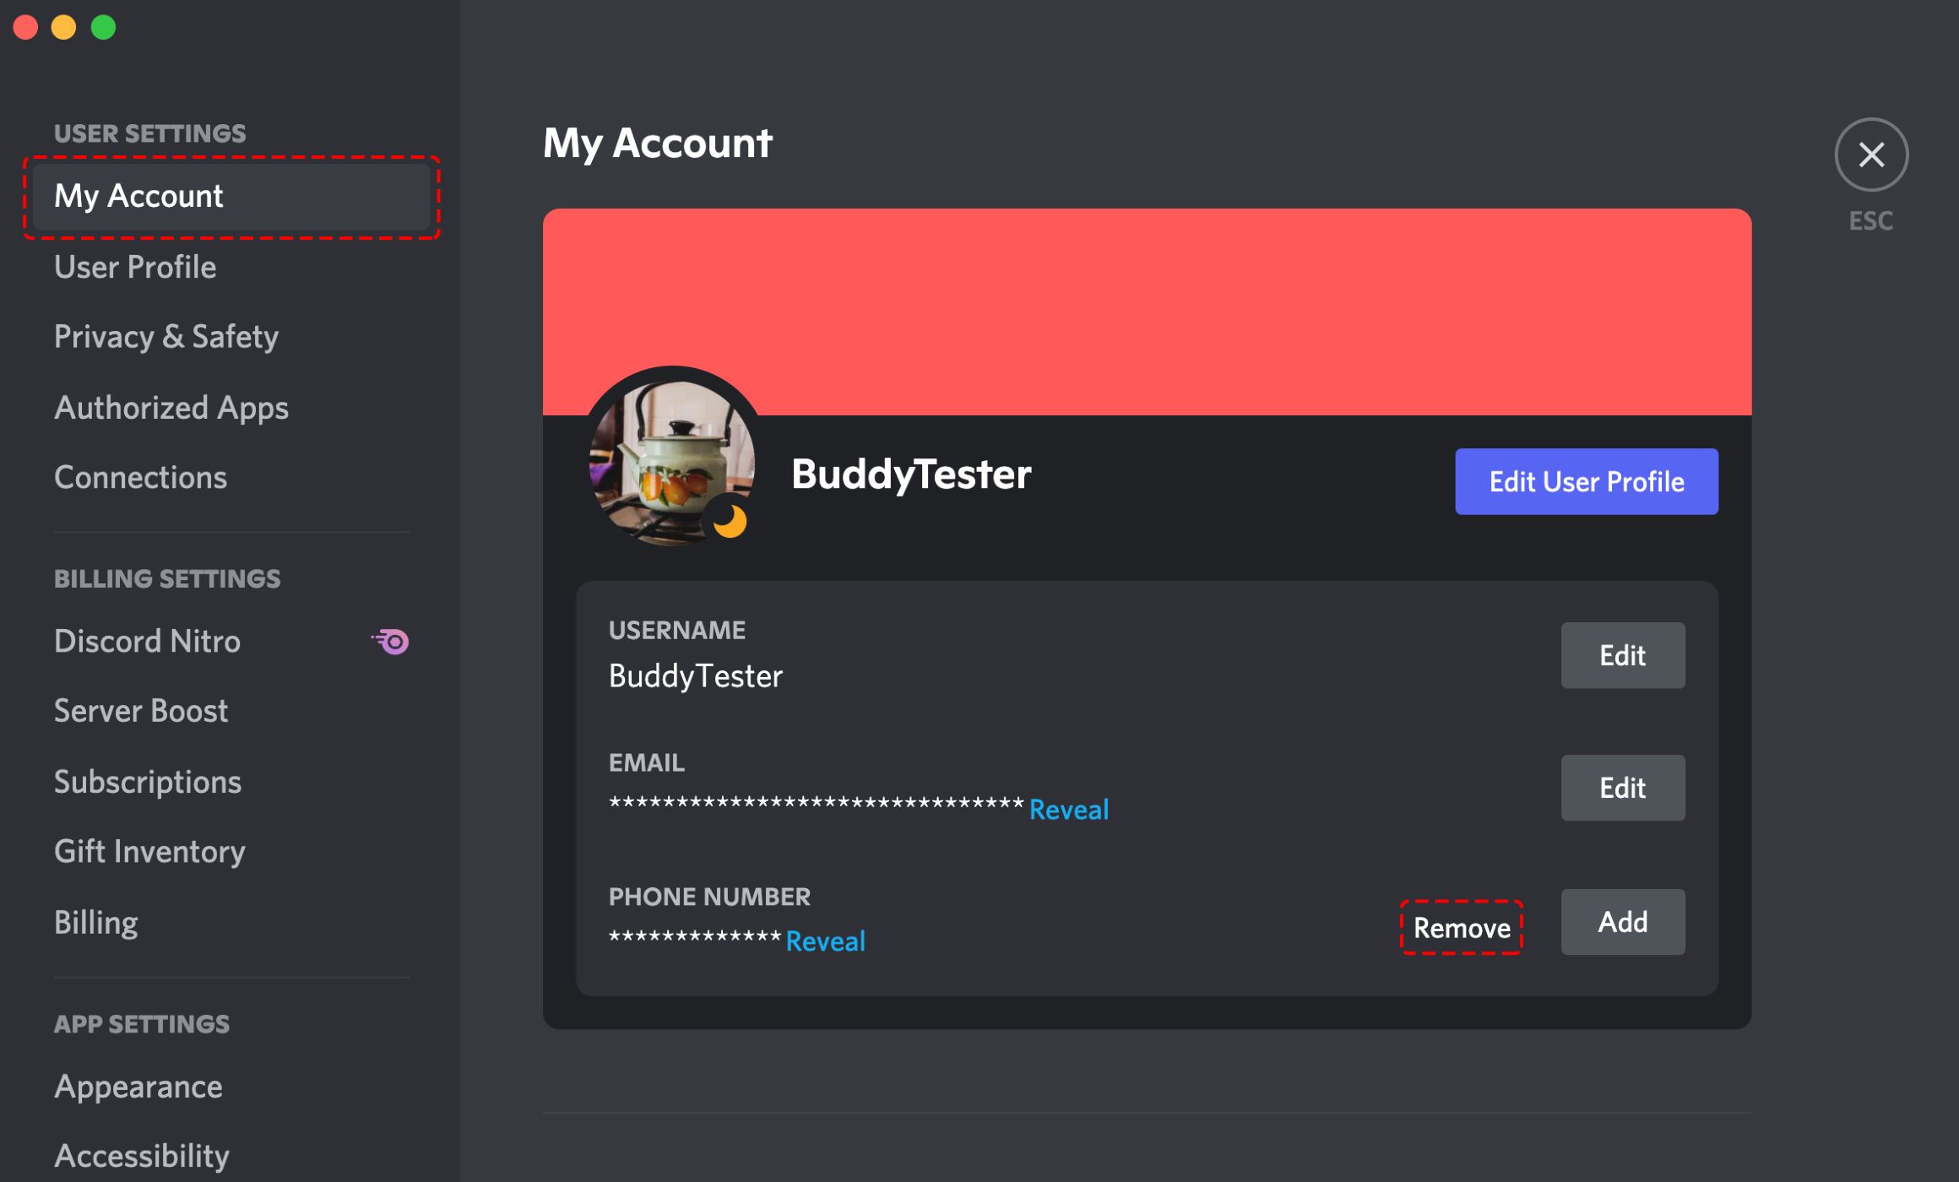1959x1182 pixels.
Task: Navigate to Authorized Apps settings
Action: click(x=171, y=407)
